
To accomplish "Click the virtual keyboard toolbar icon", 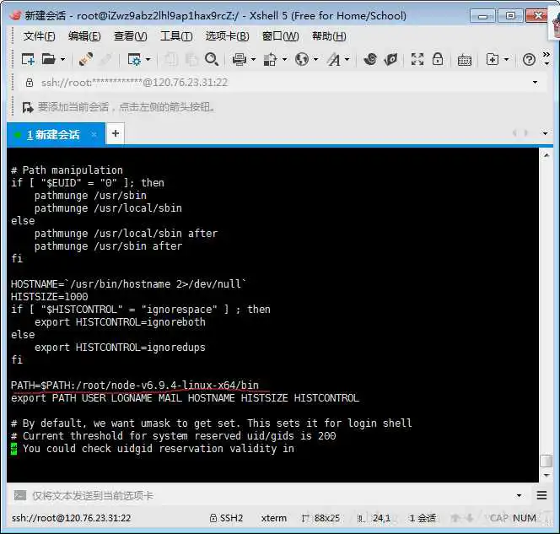I will pos(465,59).
